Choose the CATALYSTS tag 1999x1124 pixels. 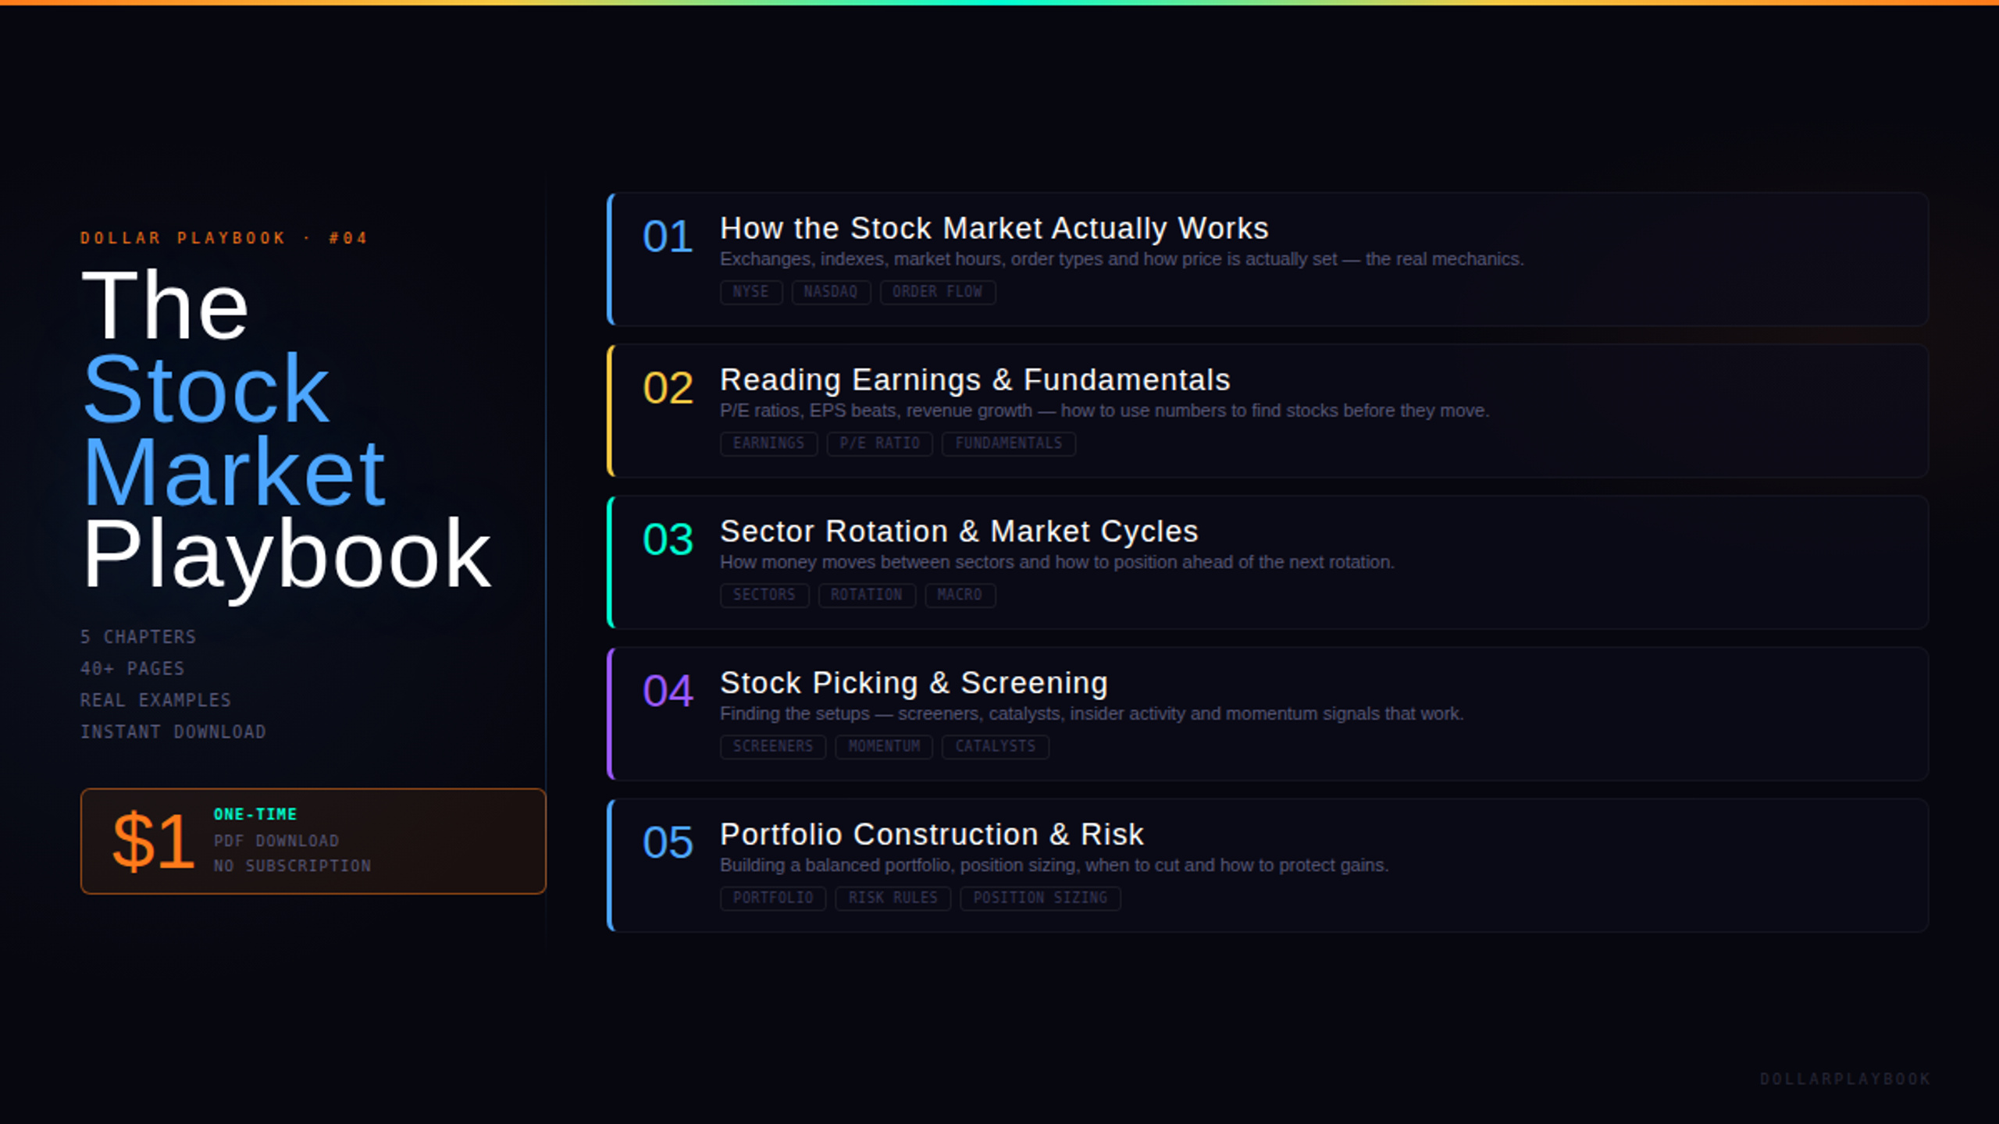pyautogui.click(x=996, y=746)
